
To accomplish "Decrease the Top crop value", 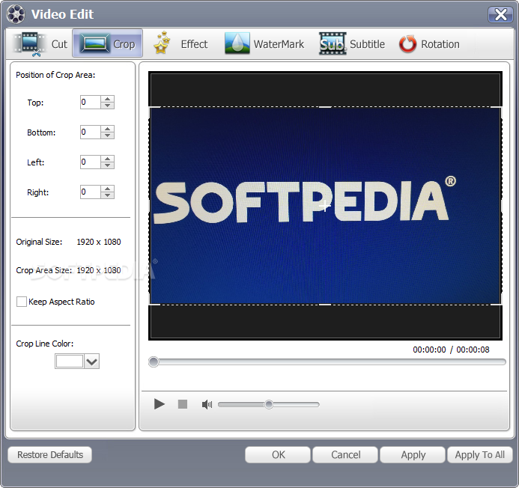I will point(107,106).
